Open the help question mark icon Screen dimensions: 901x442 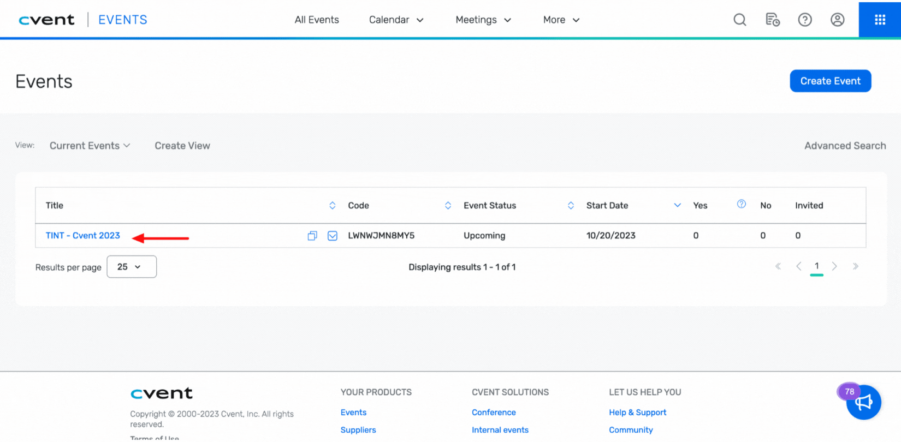pyautogui.click(x=805, y=20)
